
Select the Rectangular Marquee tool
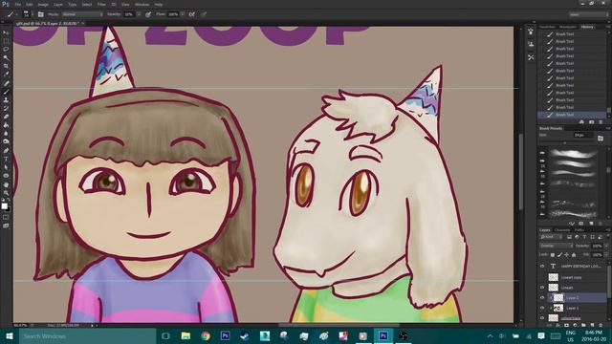pos(6,41)
